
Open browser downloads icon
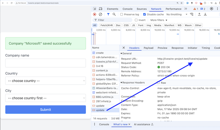coord(216,3)
